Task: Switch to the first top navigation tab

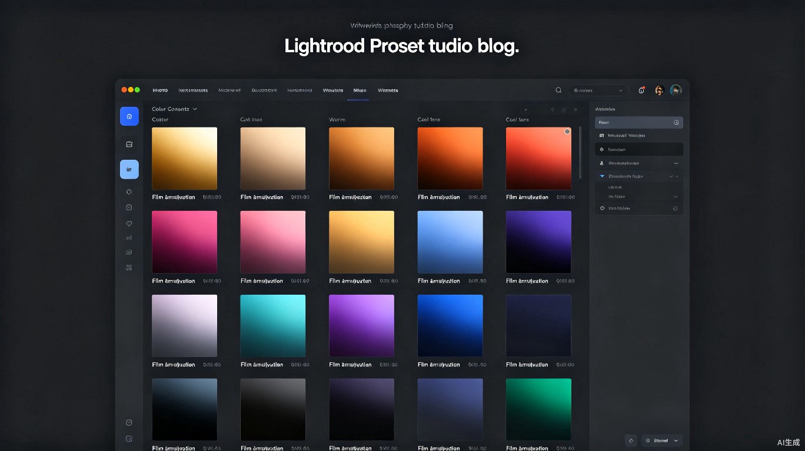Action: click(x=160, y=90)
